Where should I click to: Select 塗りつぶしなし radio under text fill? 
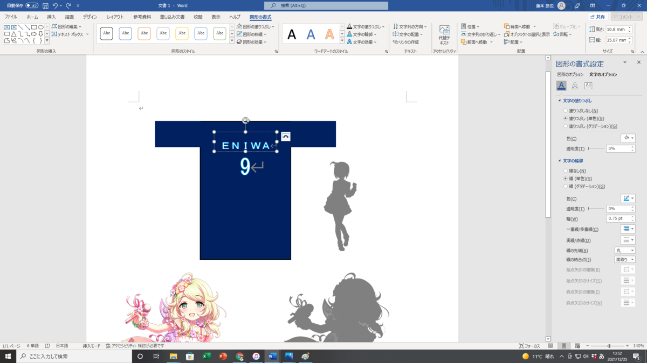[x=566, y=111]
